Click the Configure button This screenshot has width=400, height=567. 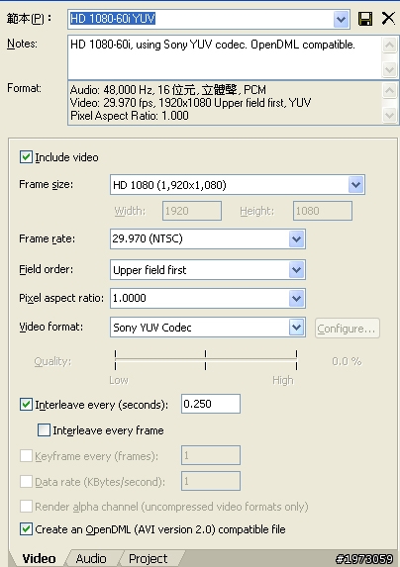click(347, 328)
